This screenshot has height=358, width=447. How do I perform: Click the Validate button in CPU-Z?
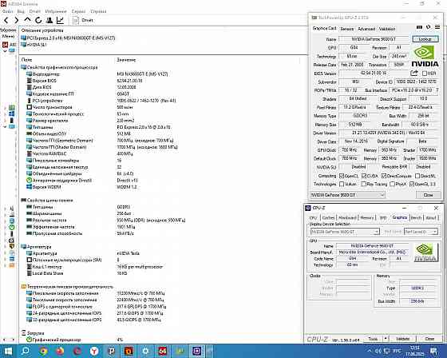[x=402, y=339]
